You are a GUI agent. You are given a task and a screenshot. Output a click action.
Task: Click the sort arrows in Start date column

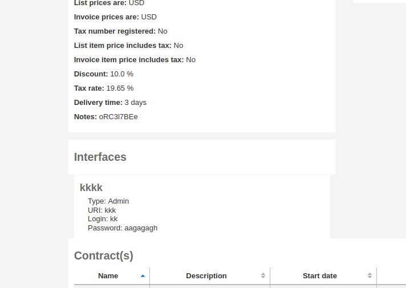coord(370,276)
